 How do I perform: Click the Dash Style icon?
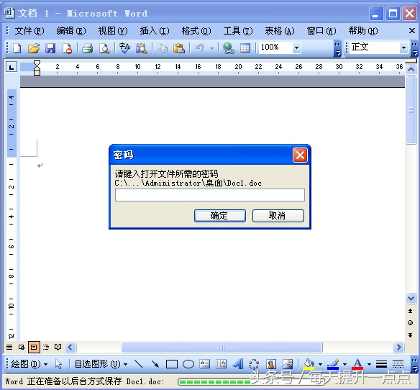(398, 364)
